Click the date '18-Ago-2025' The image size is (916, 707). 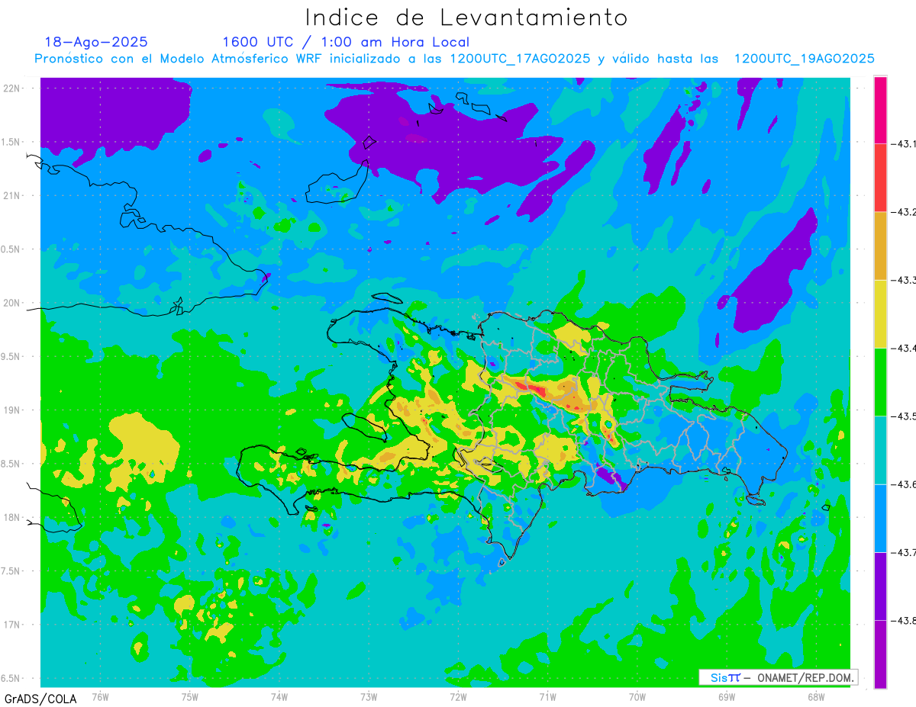(x=96, y=42)
